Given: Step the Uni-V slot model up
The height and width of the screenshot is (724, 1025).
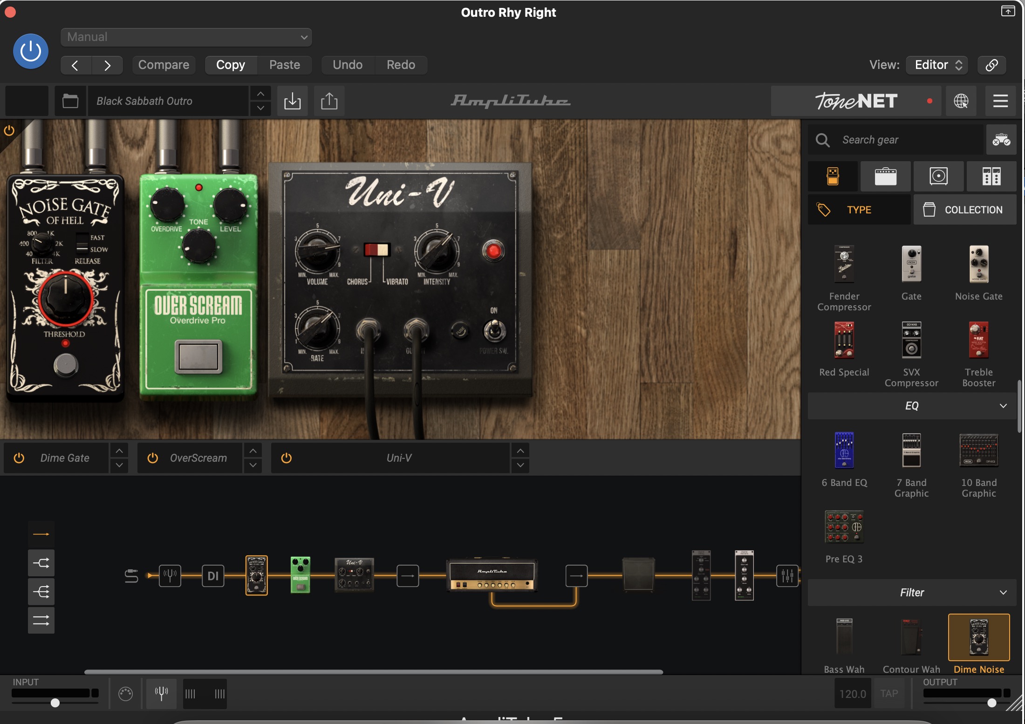Looking at the screenshot, I should click(520, 451).
